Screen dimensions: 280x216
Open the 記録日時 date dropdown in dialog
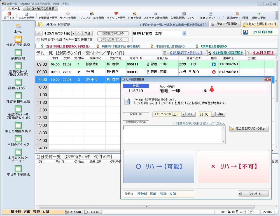(183, 114)
